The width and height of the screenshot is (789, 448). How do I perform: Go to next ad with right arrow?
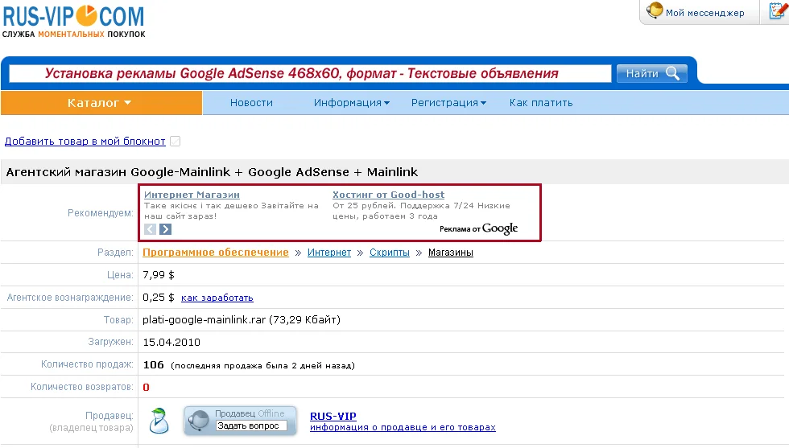[x=166, y=229]
